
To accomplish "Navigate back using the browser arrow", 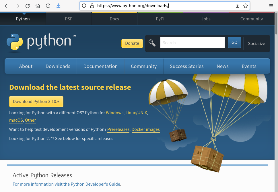I will click(7, 5).
